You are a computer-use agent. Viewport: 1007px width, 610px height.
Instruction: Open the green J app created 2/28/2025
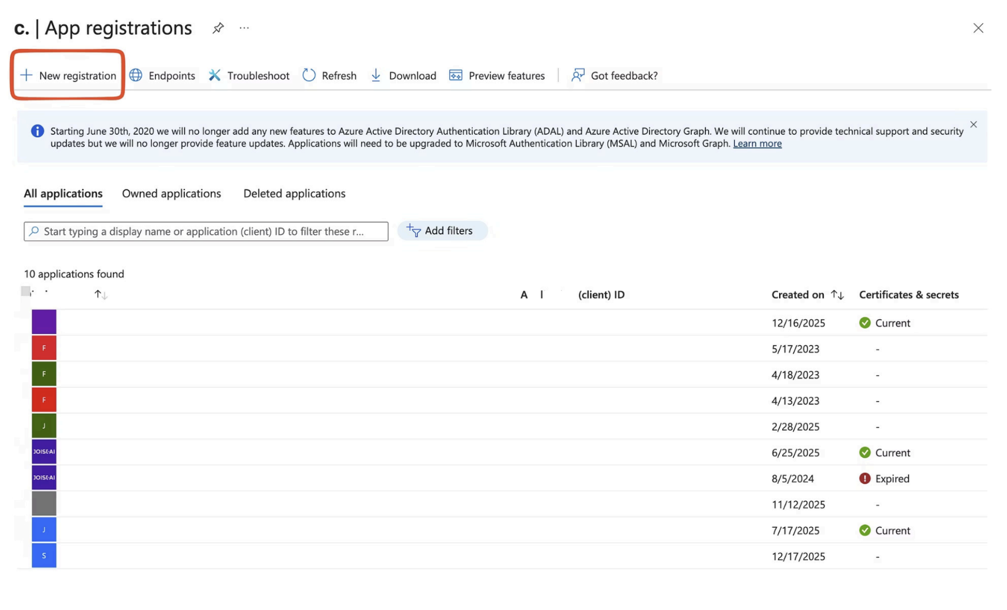pos(44,426)
